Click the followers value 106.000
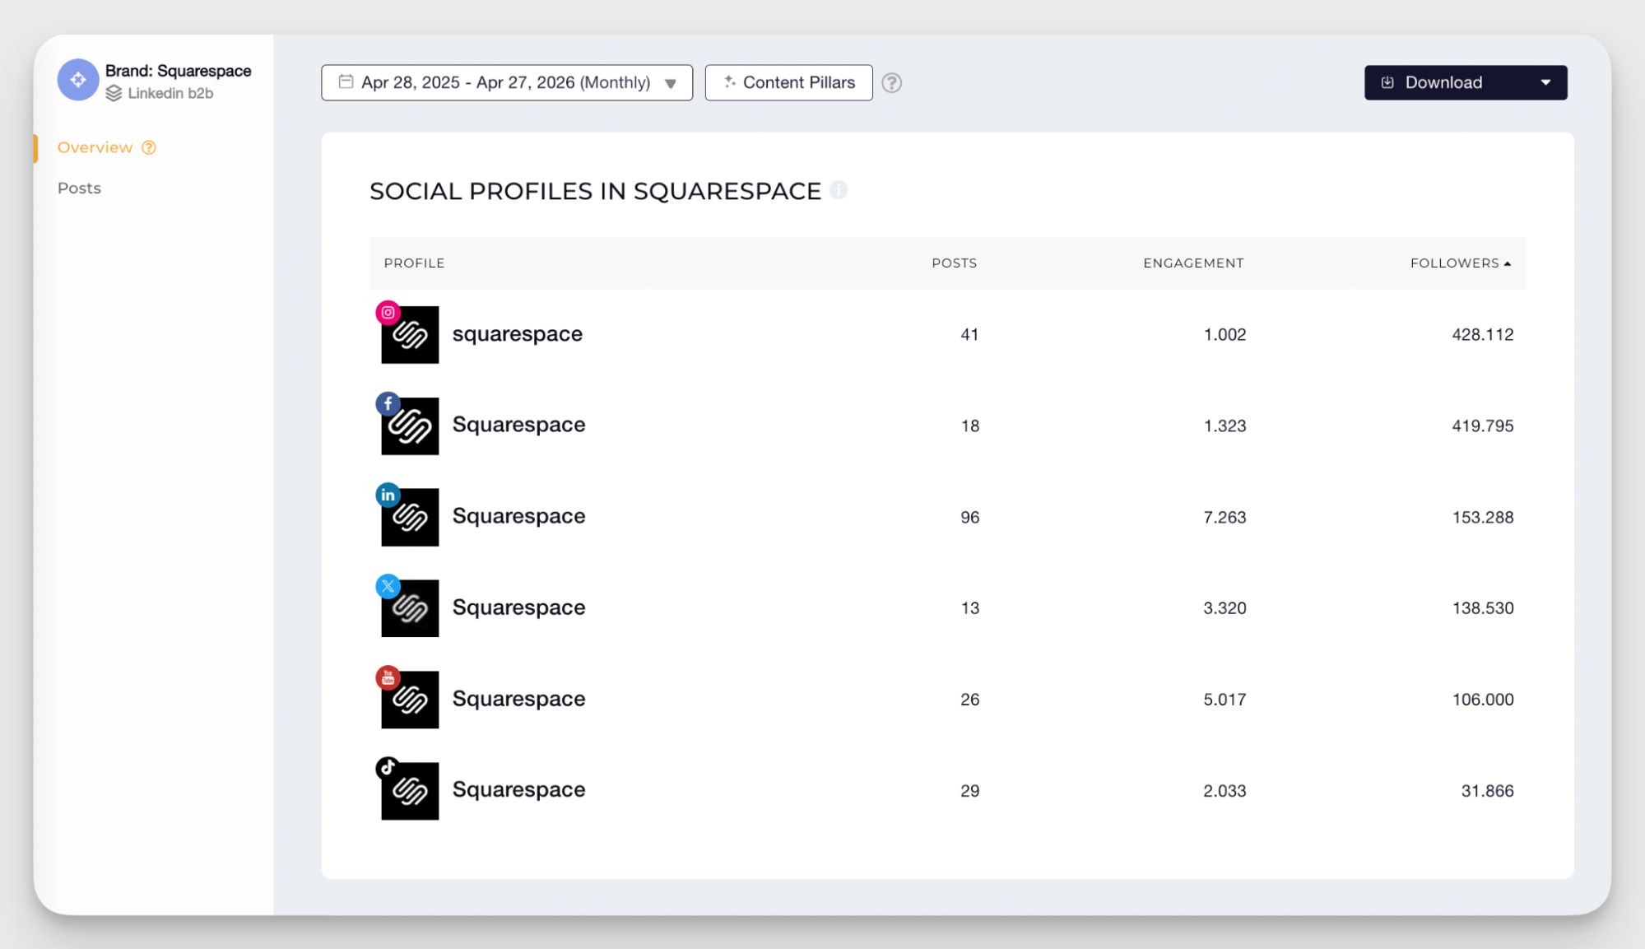The image size is (1645, 949). point(1483,700)
